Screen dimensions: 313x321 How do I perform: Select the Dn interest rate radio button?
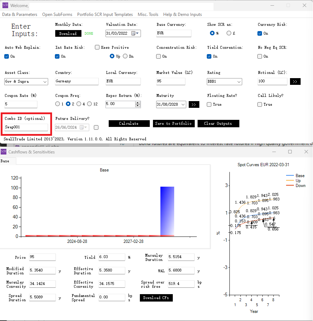coord(125,56)
